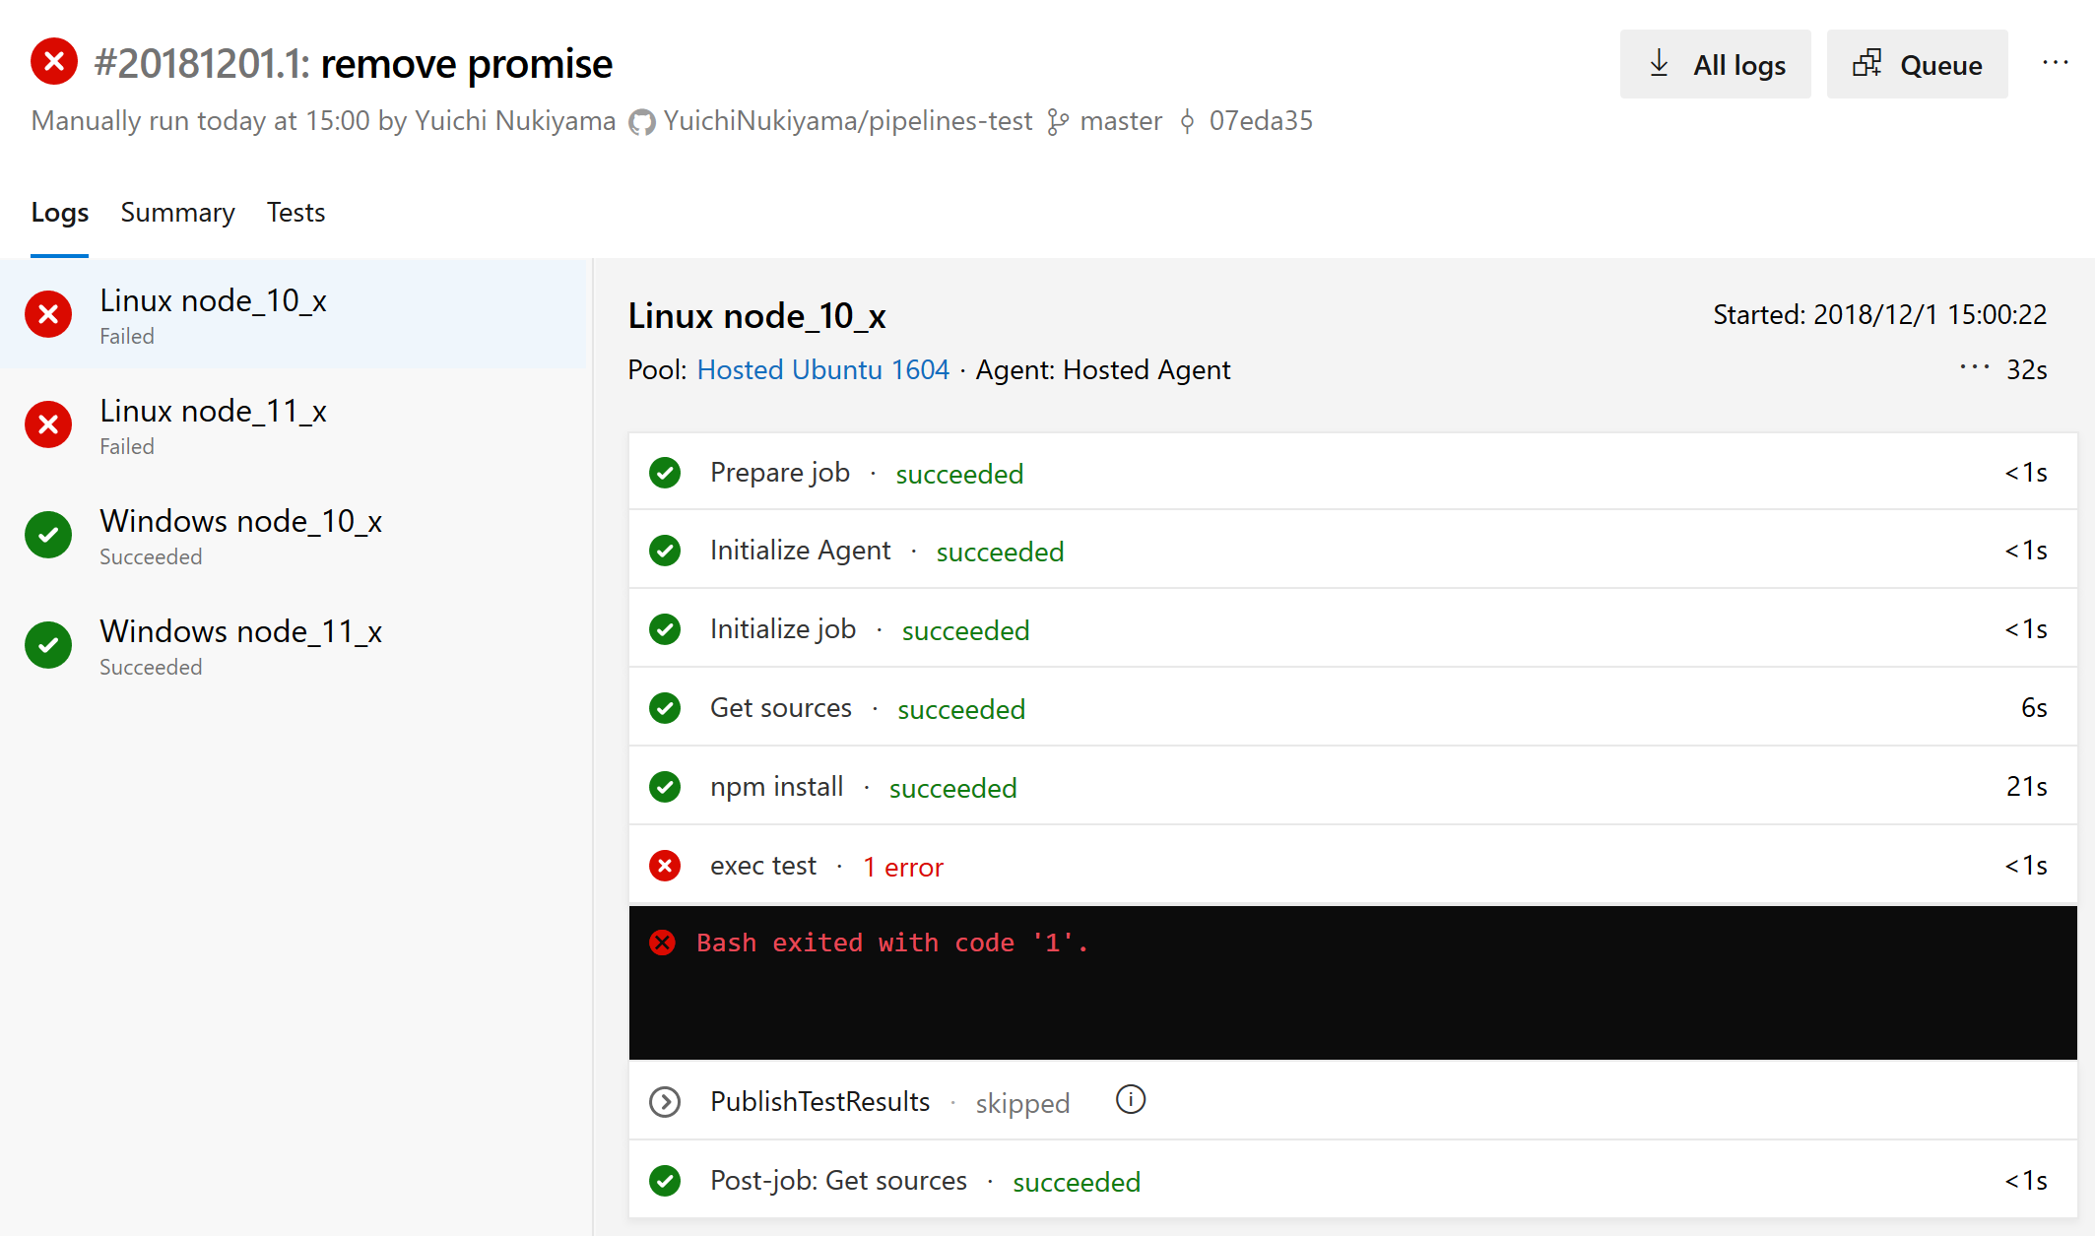Switch to the Summary tab

(177, 212)
